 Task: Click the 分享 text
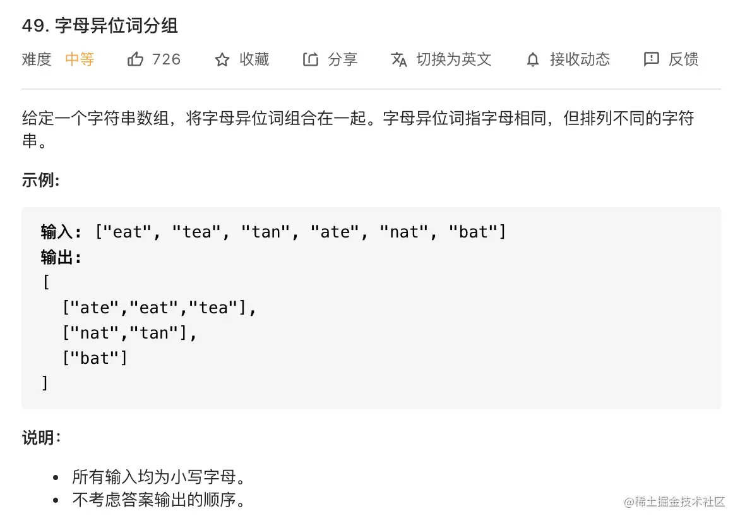tap(343, 59)
